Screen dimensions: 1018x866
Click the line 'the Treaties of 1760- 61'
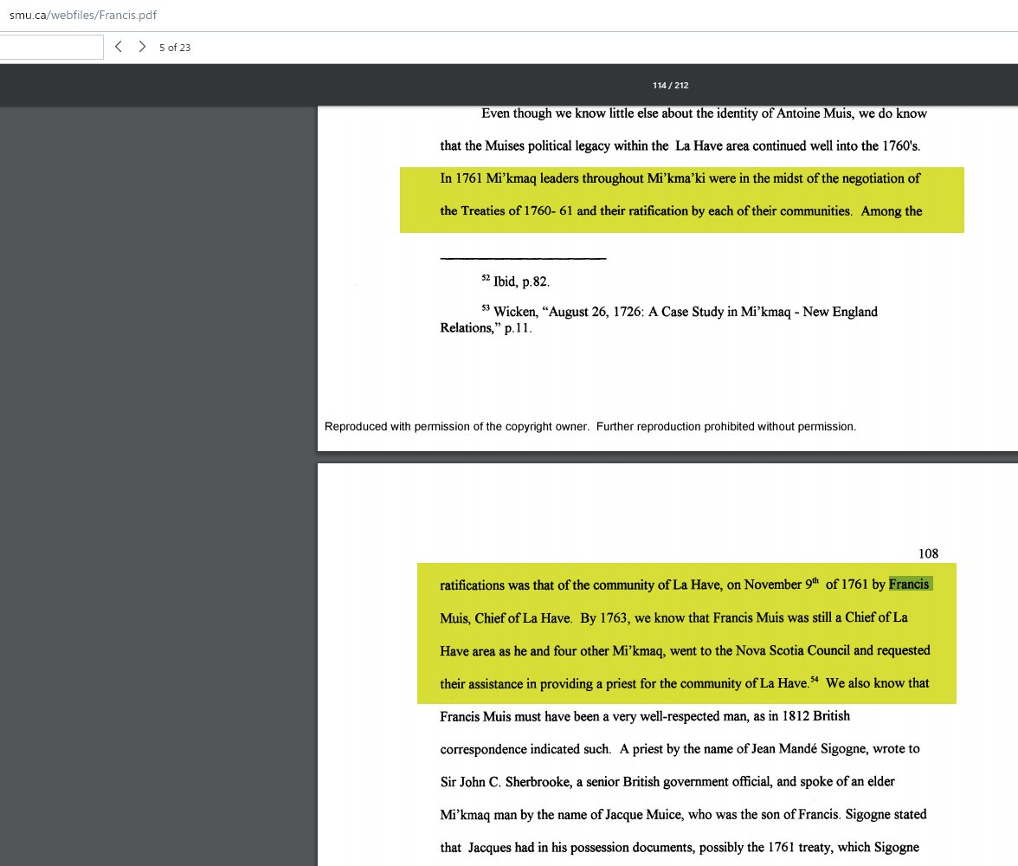(681, 211)
